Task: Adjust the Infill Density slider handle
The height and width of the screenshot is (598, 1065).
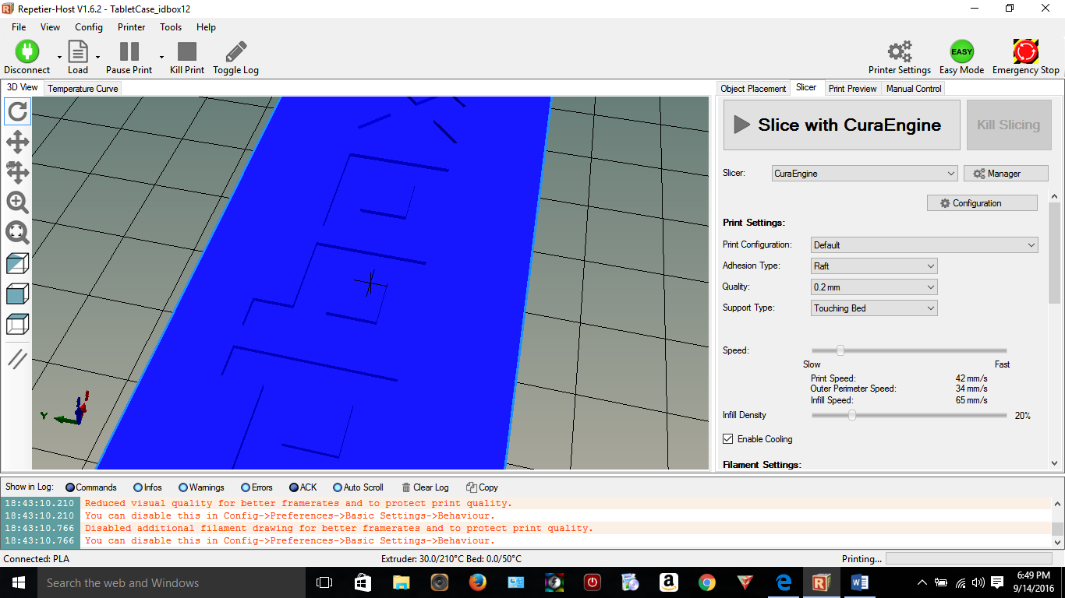Action: 852,416
